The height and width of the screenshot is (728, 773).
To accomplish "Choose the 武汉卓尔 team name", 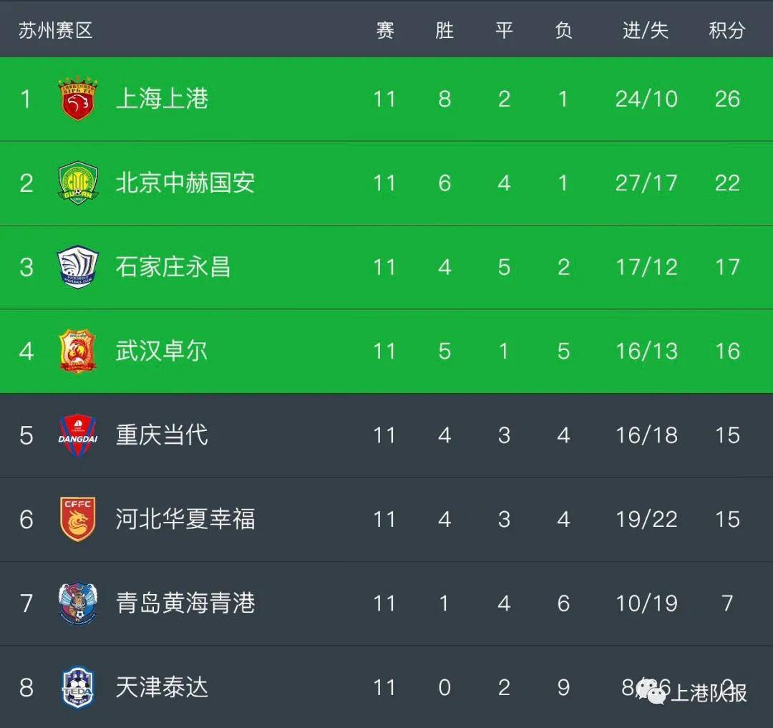I will pos(162,351).
